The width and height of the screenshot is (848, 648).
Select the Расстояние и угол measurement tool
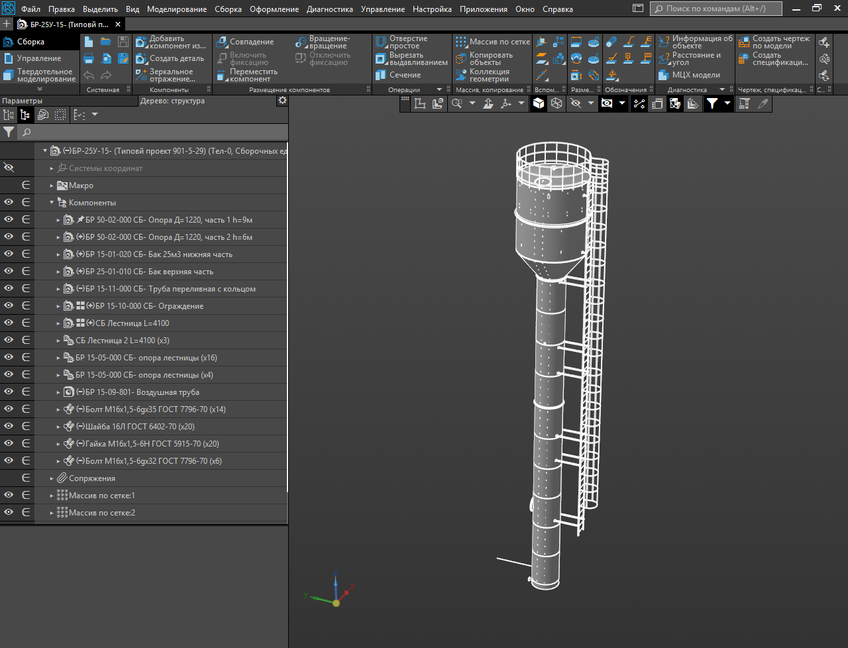tap(689, 58)
